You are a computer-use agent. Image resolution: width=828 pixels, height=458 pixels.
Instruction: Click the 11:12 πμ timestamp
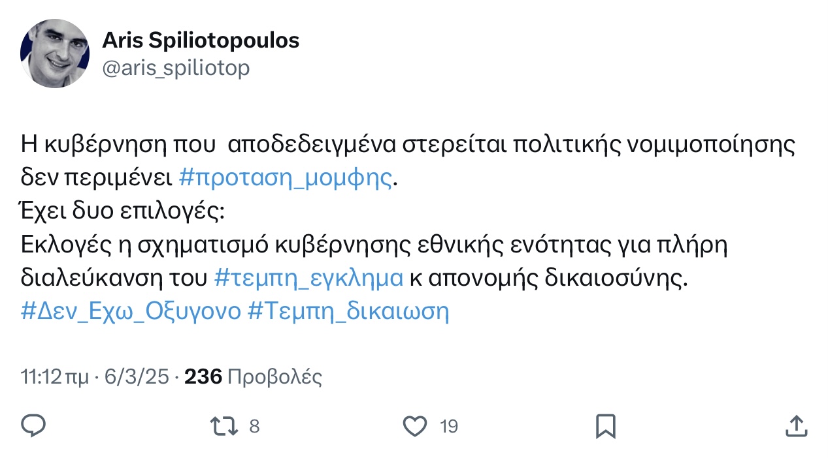[x=54, y=376]
